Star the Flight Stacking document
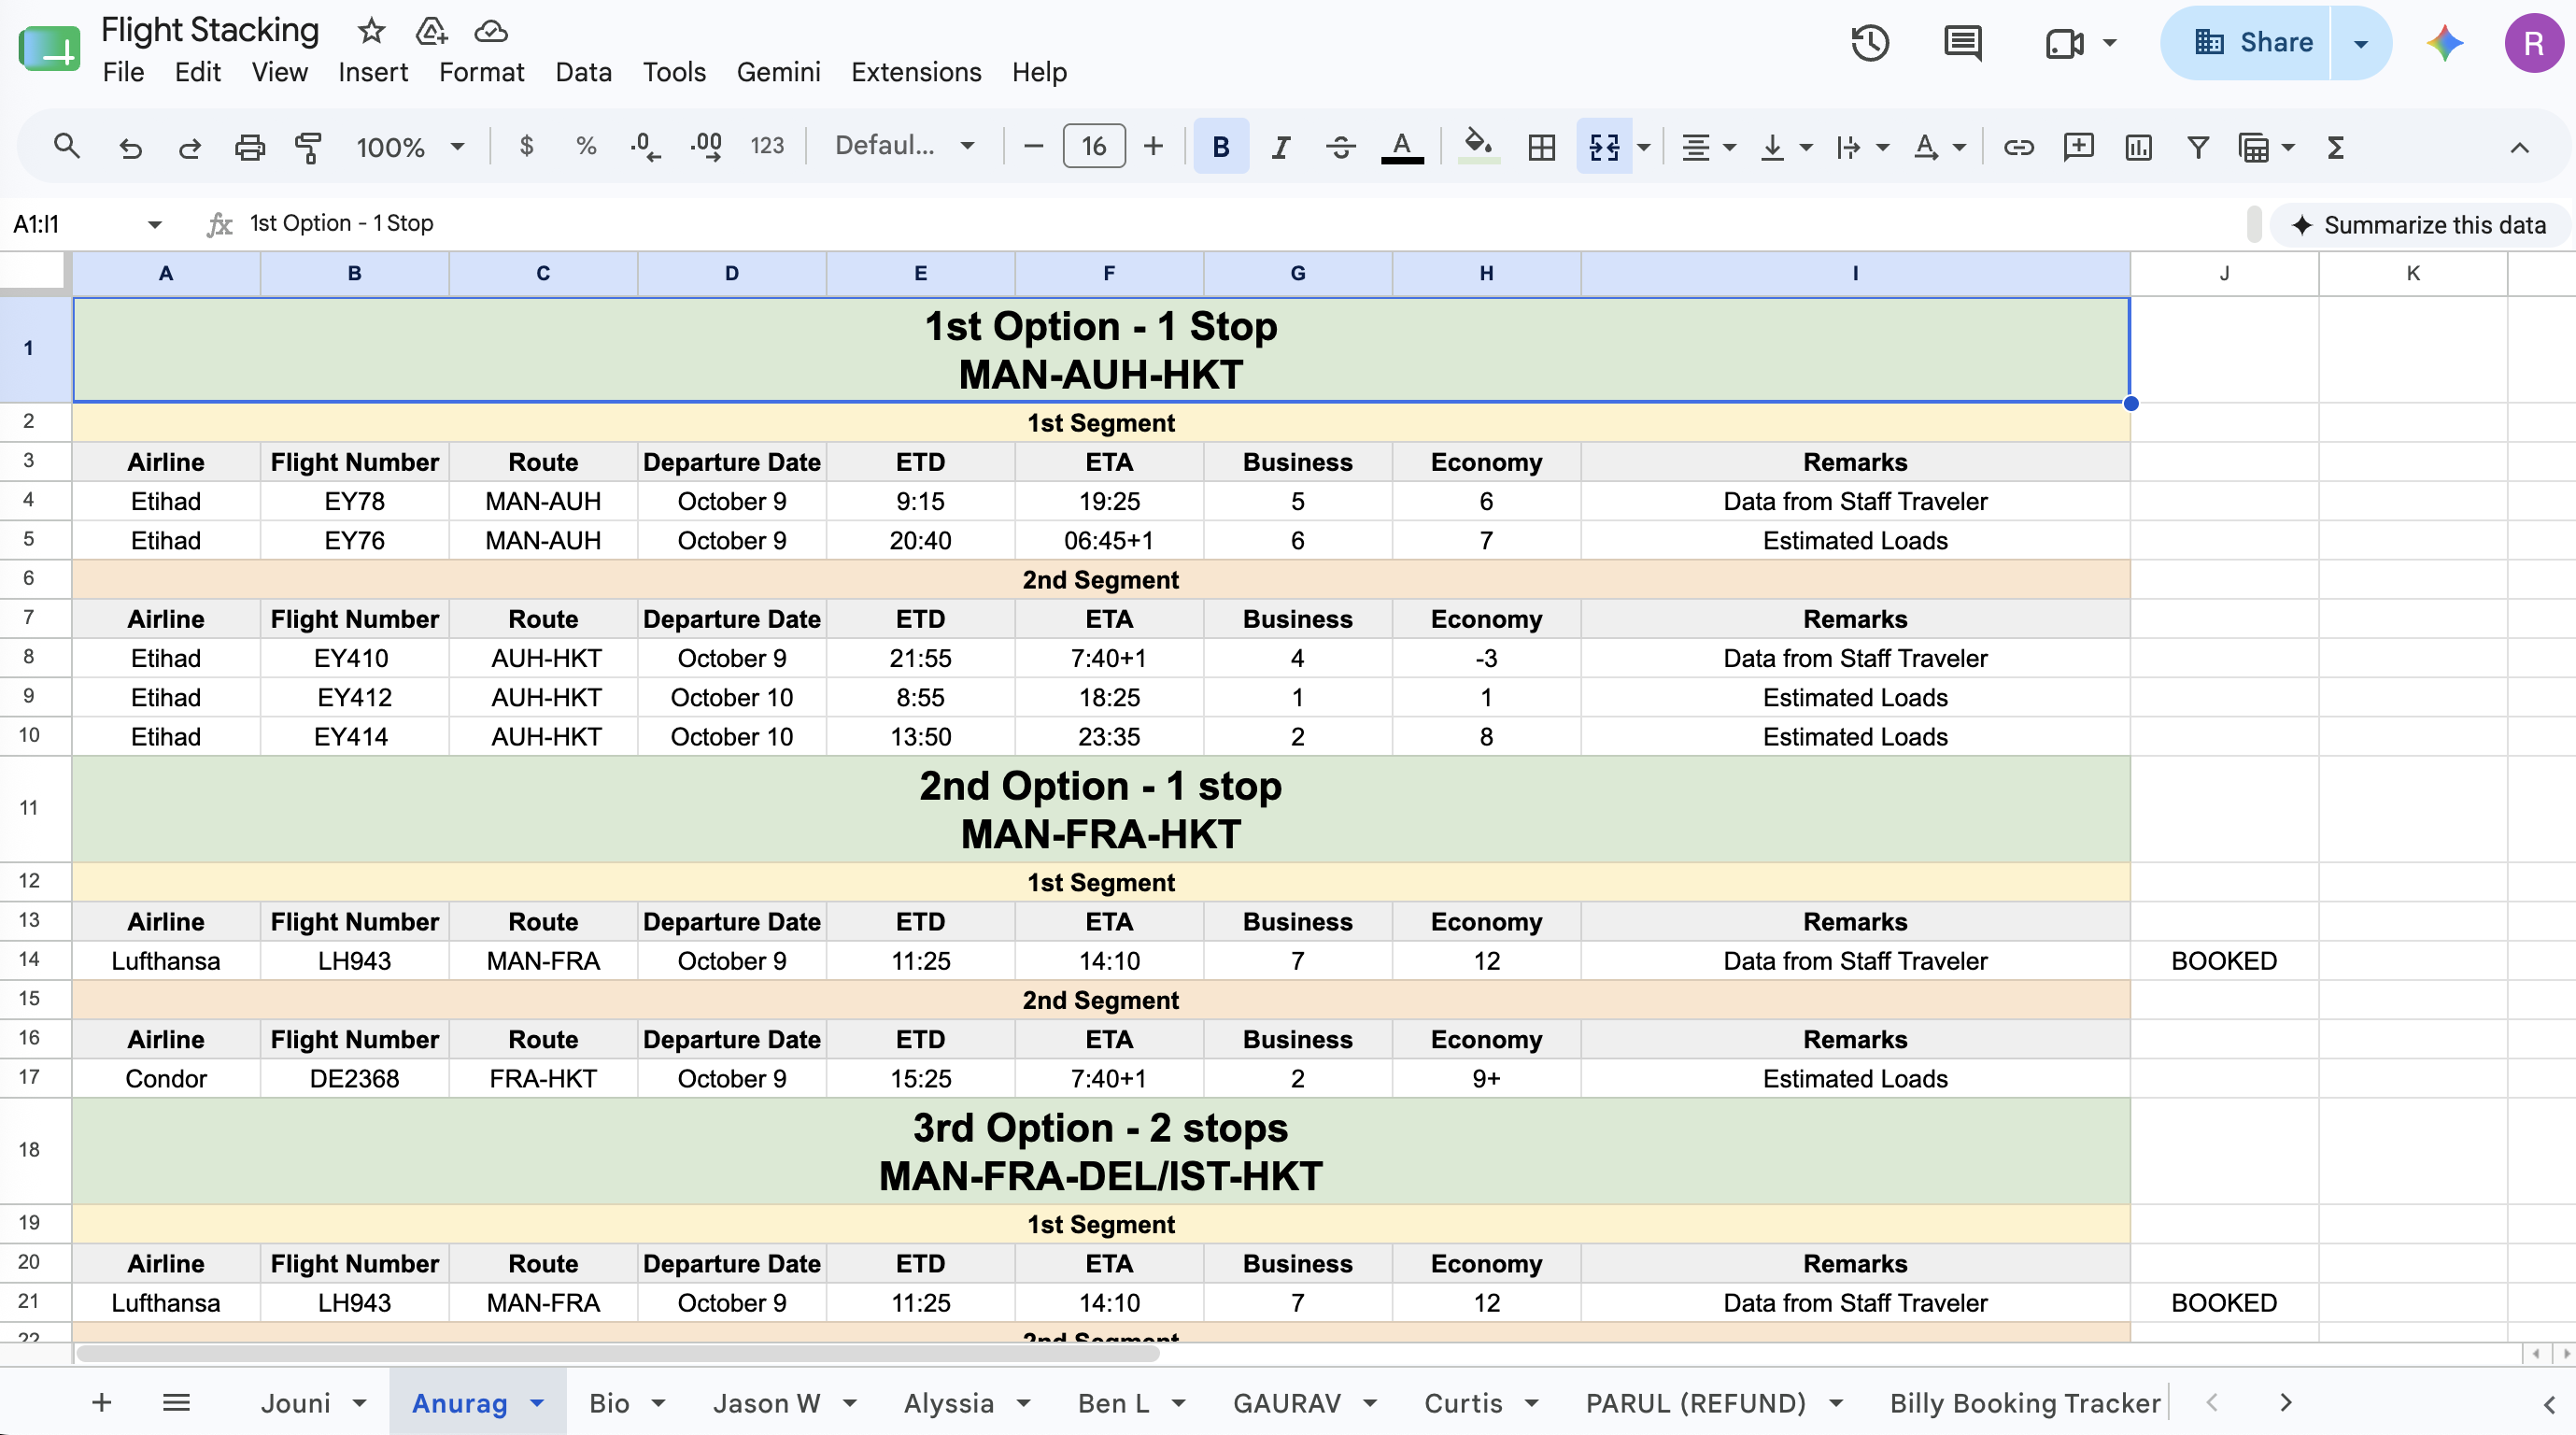This screenshot has height=1435, width=2576. [371, 31]
